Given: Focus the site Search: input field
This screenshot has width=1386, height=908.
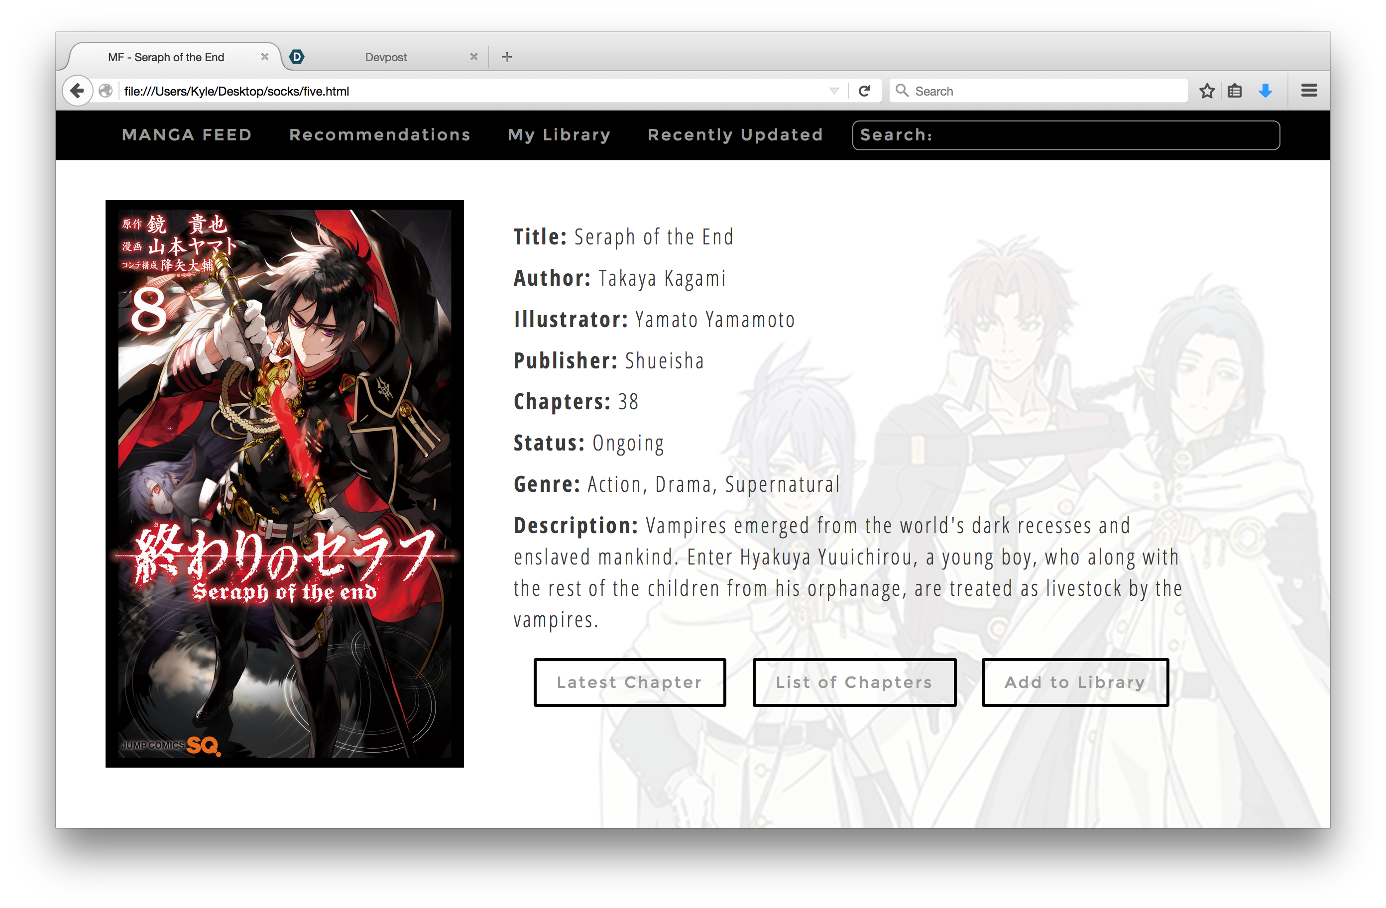Looking at the screenshot, I should tap(1066, 135).
